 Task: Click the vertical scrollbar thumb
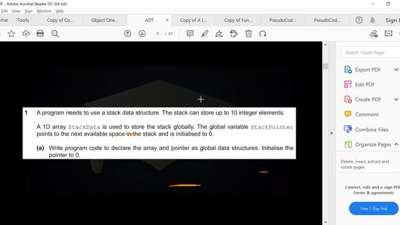(x=326, y=66)
